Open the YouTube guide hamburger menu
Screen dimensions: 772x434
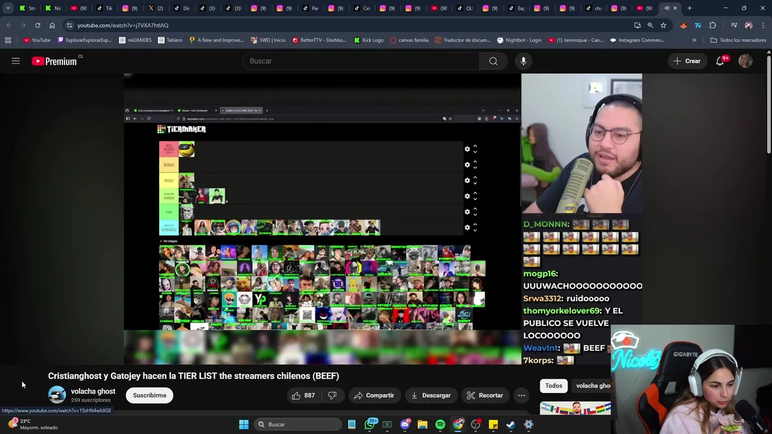[16, 61]
